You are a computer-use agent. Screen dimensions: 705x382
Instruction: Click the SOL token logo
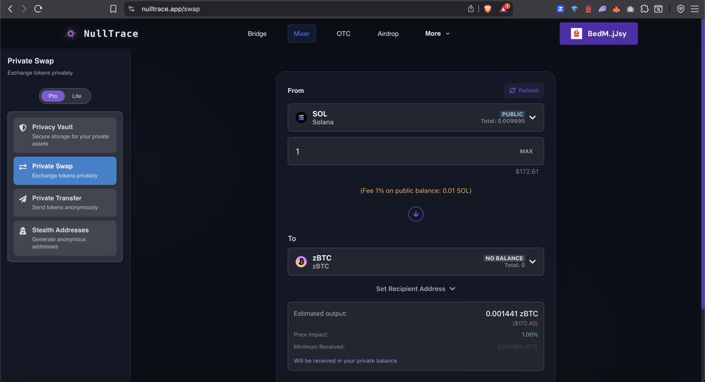[301, 118]
